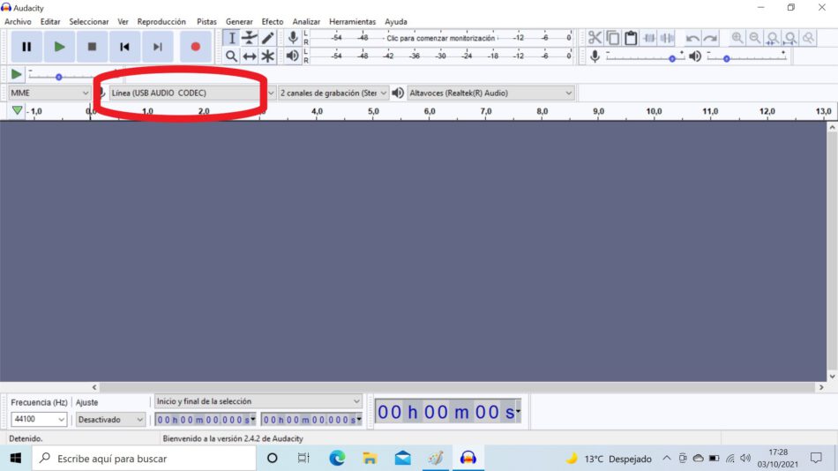This screenshot has height=471, width=838.
Task: Click the Trim audio icon
Action: (649, 38)
